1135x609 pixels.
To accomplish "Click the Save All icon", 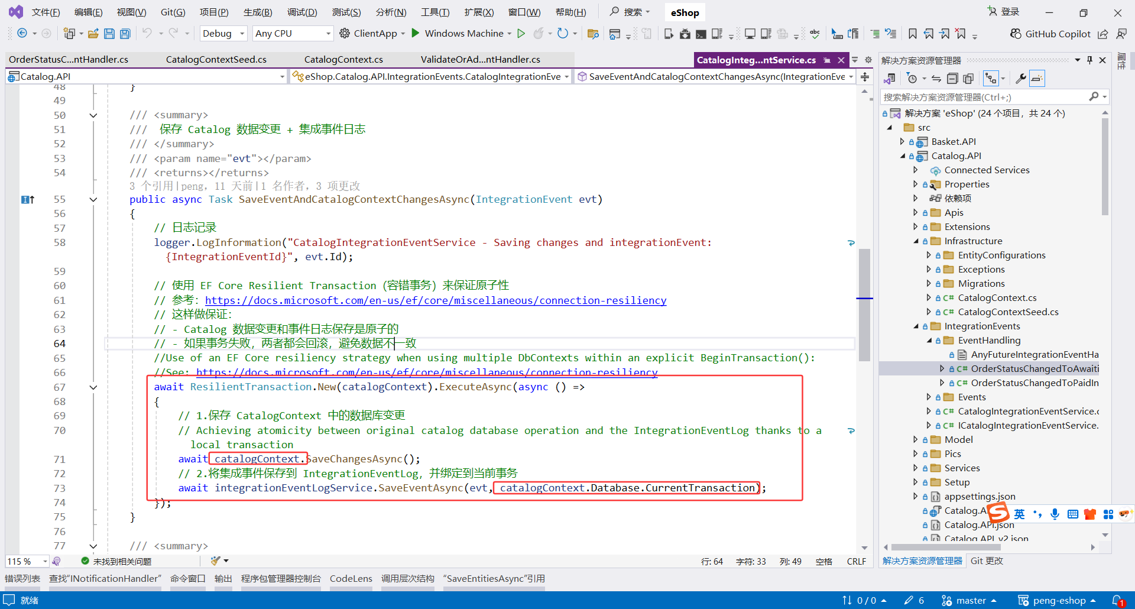I will (125, 34).
